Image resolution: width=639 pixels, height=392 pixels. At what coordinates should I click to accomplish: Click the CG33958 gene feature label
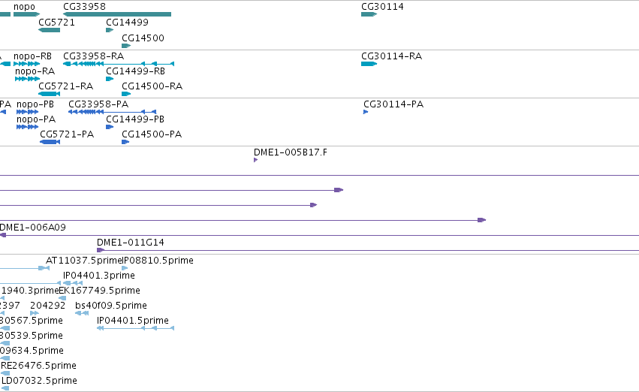[x=84, y=7]
